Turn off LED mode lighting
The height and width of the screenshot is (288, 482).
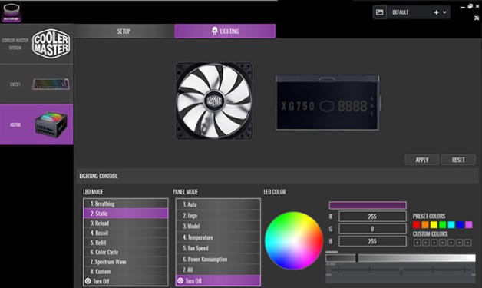point(126,281)
